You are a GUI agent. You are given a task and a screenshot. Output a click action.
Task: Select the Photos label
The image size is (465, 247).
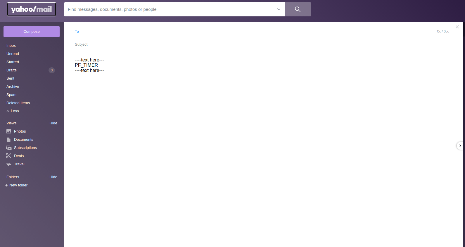pyautogui.click(x=20, y=131)
